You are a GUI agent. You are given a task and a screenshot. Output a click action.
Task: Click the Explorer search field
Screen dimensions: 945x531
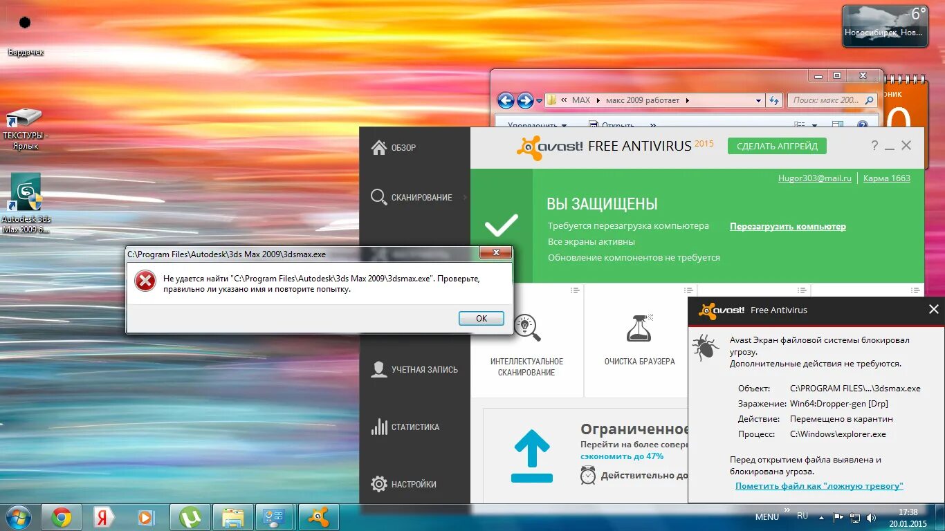(832, 100)
